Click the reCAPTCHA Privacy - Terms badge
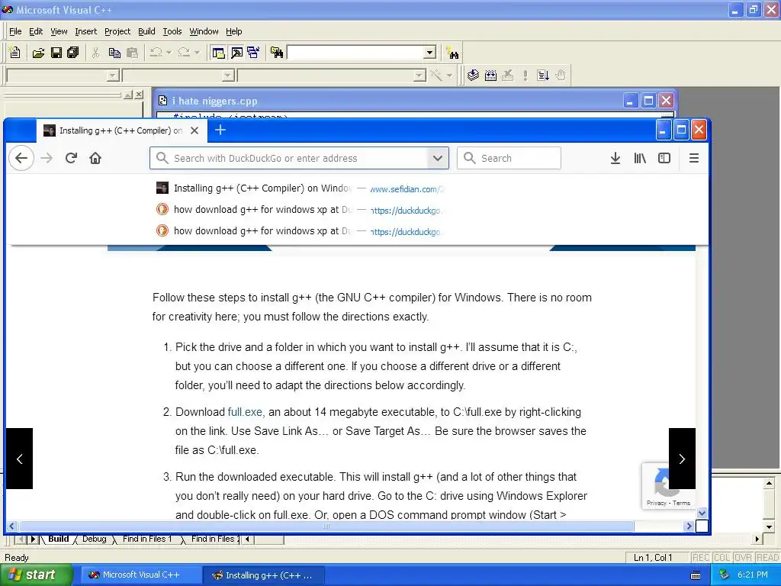This screenshot has width=781, height=586. coord(668,503)
